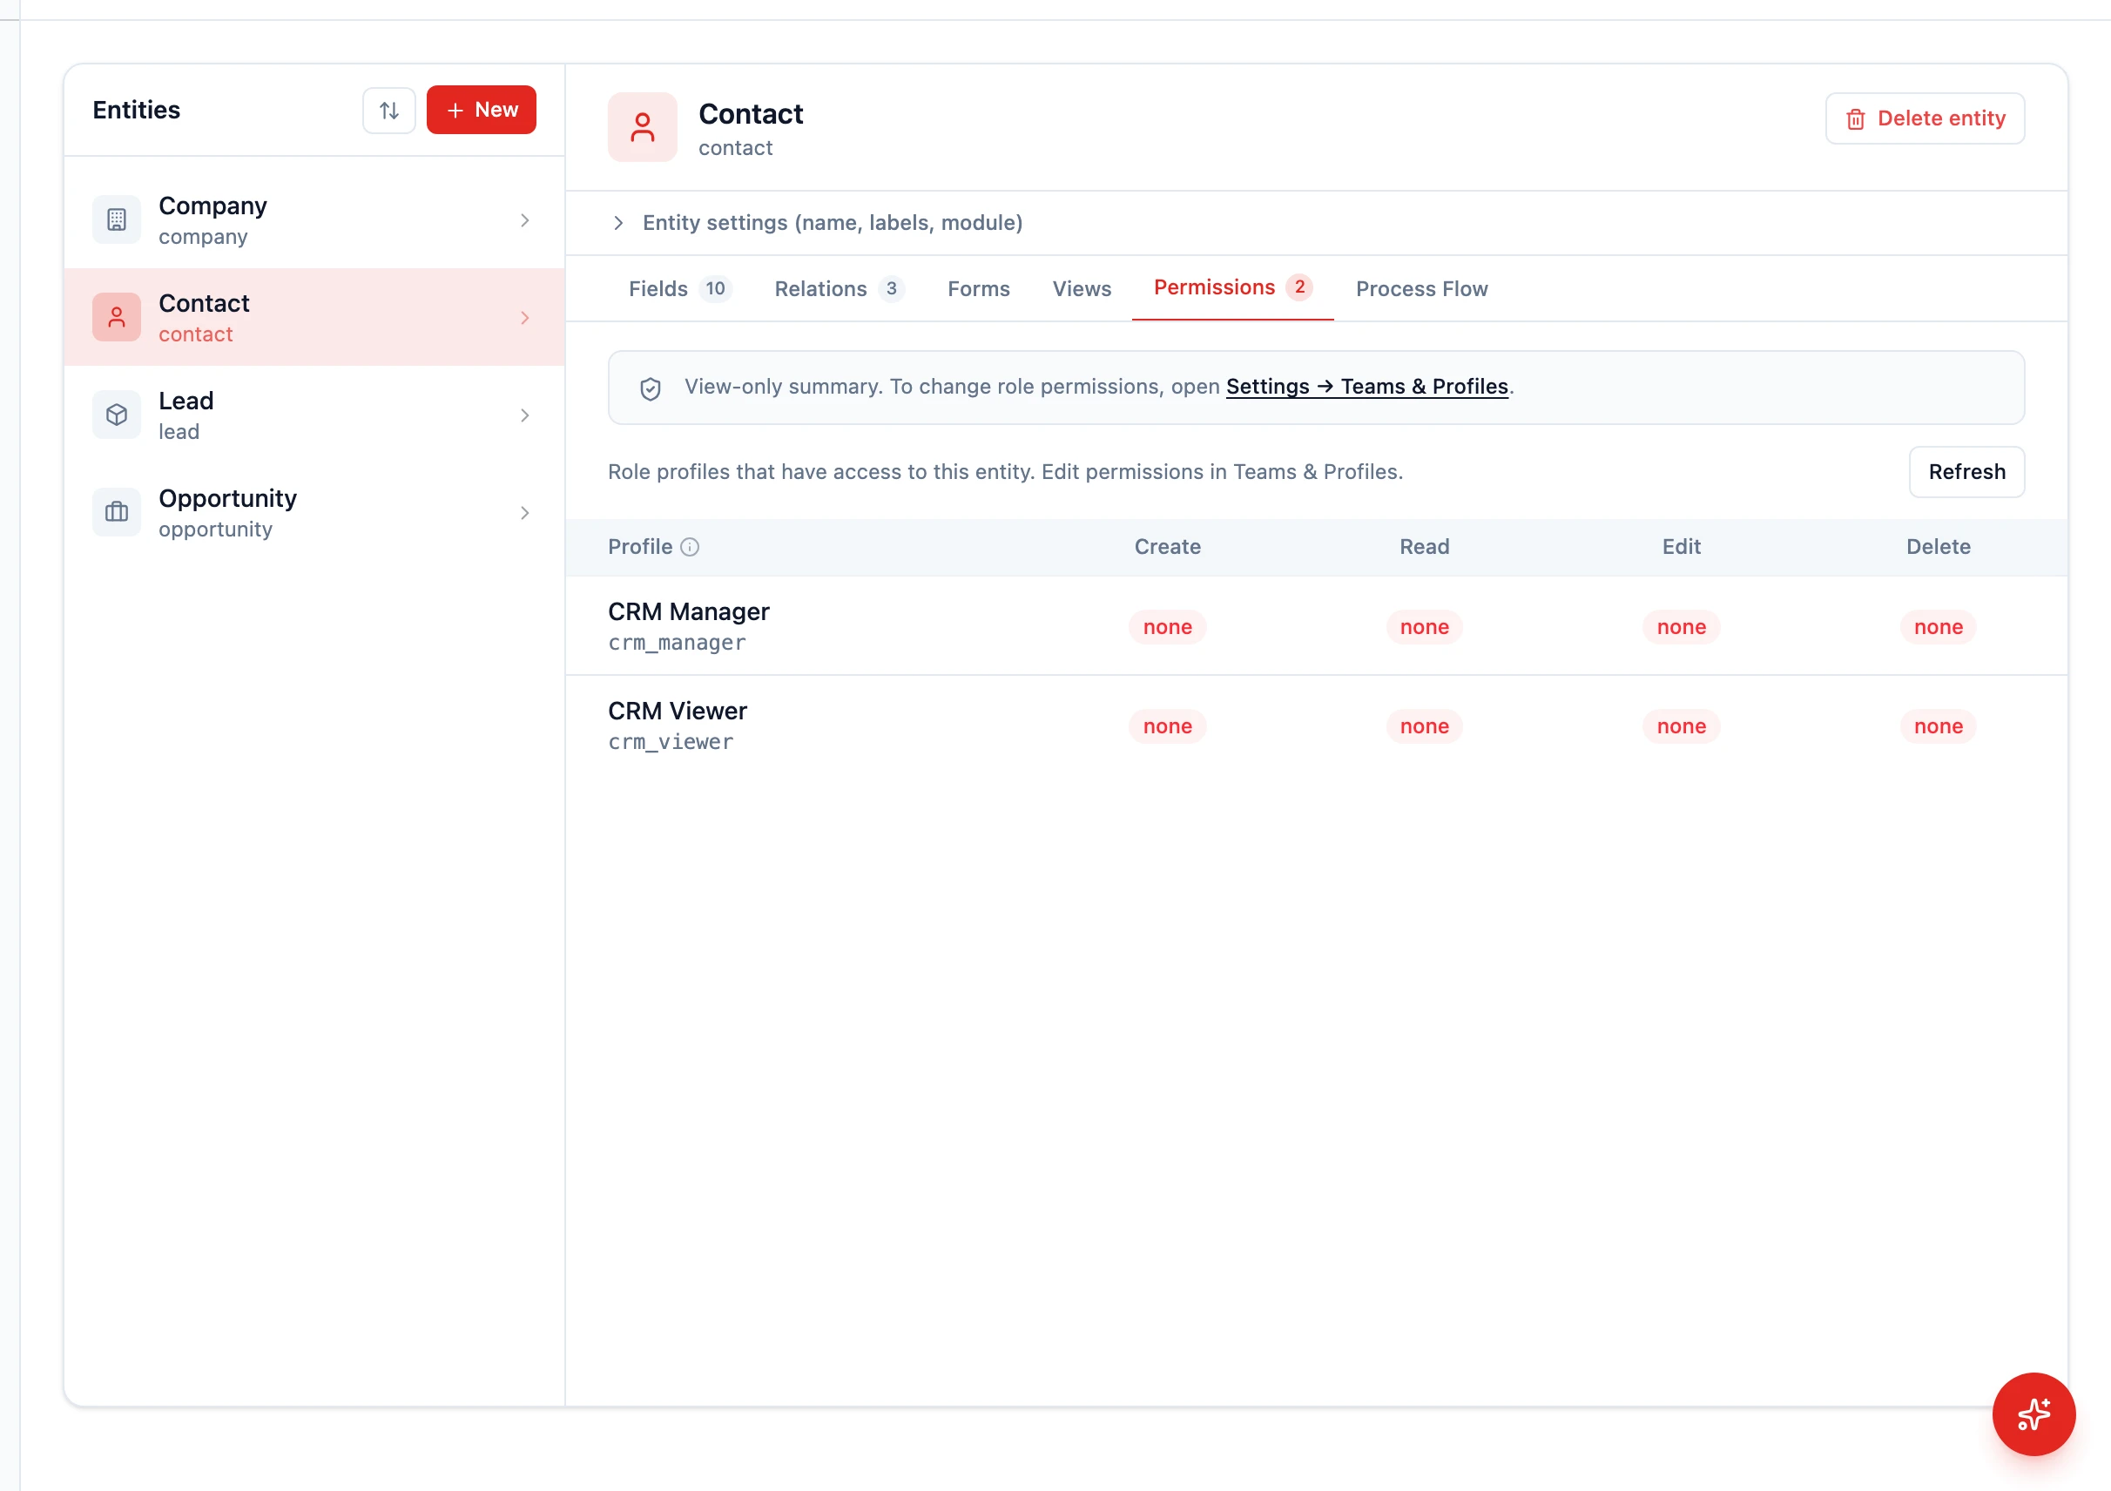Viewport: 2111px width, 1491px height.
Task: Click CRM Viewer Create none badge
Action: click(1168, 726)
